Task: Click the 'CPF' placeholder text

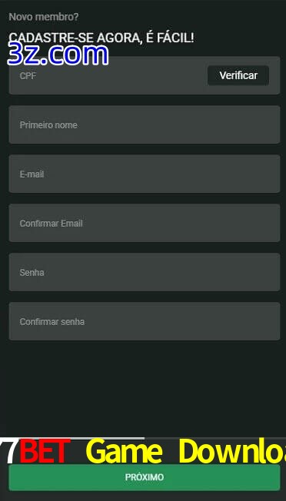Action: pyautogui.click(x=28, y=76)
